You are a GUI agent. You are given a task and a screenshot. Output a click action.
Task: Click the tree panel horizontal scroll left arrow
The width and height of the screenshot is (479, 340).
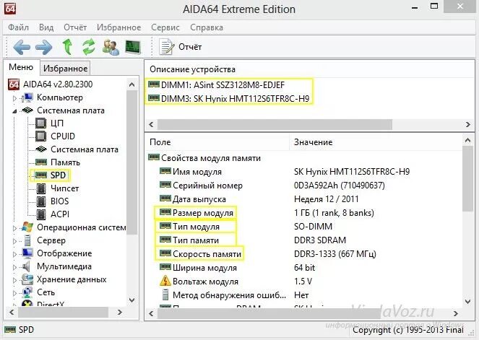[12, 313]
